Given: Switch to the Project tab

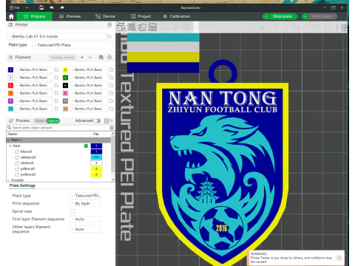Looking at the screenshot, I should [x=141, y=16].
